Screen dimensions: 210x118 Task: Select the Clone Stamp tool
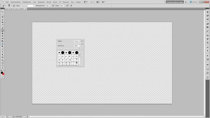pos(2,33)
